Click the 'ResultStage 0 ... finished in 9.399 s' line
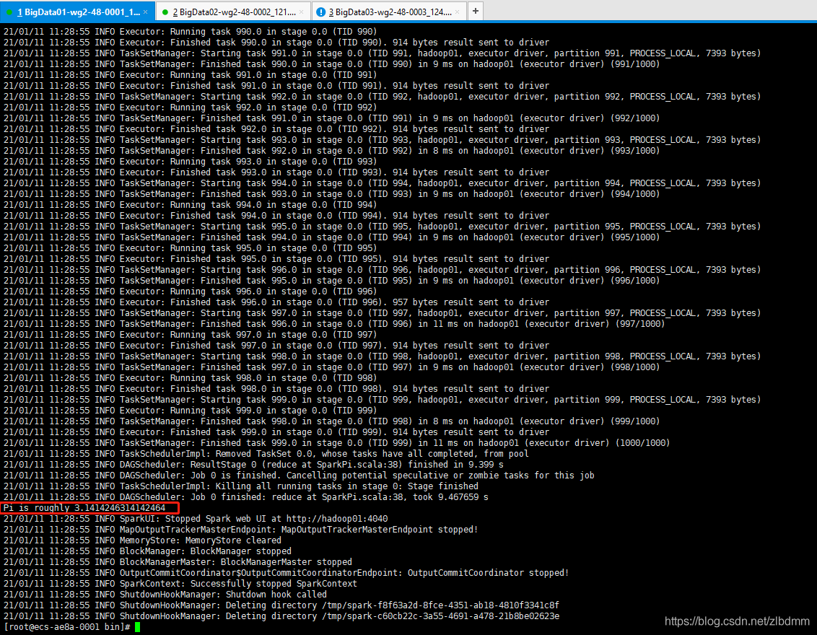 pos(253,465)
